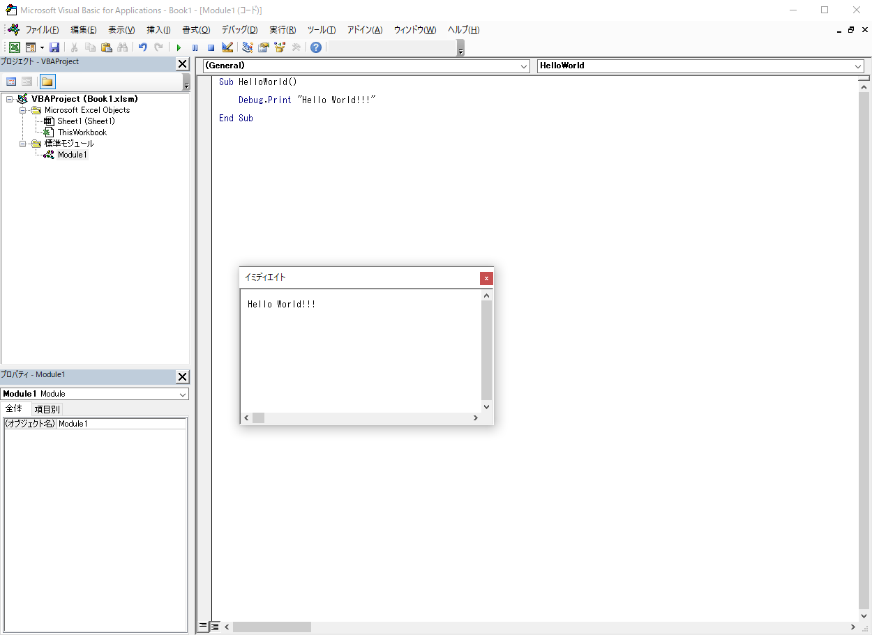Viewport: 872px width, 635px height.
Task: Open the (General) object dropdown
Action: [524, 66]
